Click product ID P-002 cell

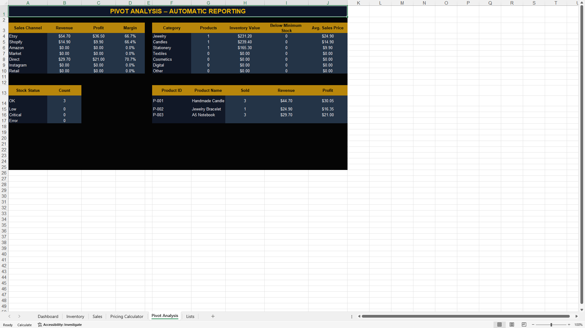click(x=172, y=109)
